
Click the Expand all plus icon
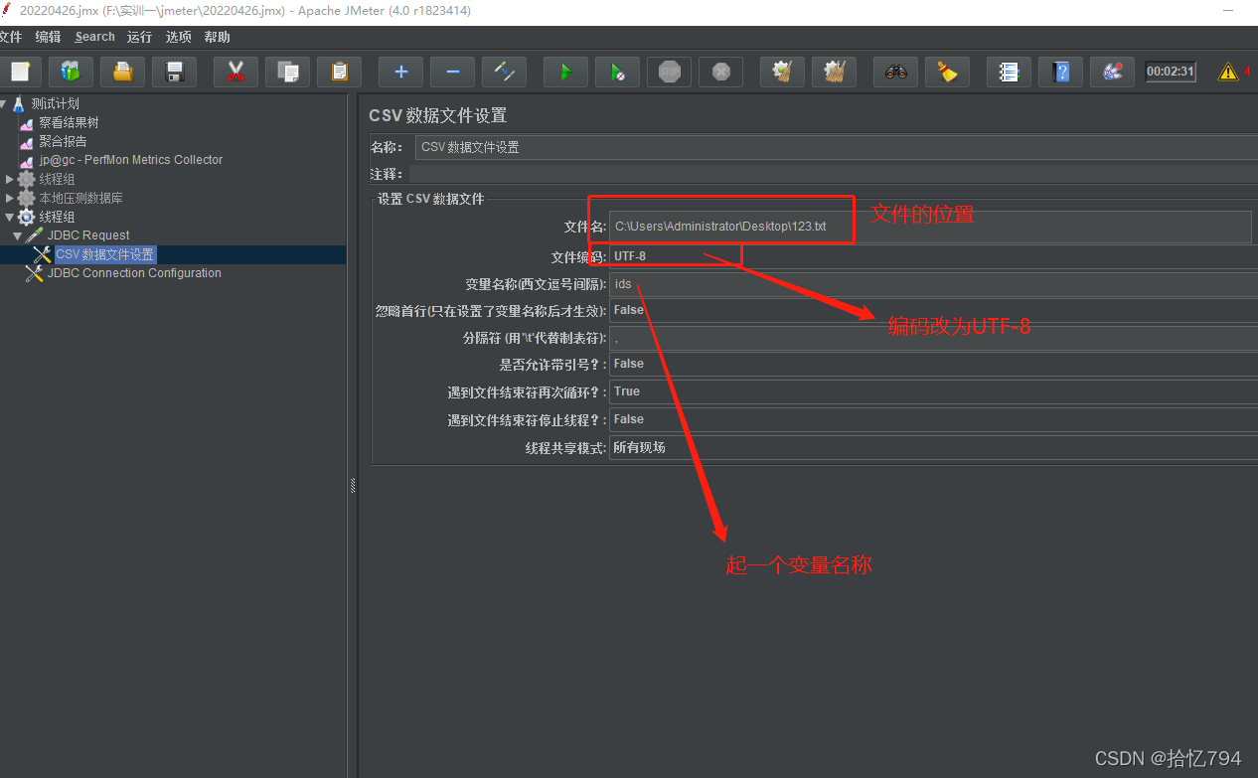tap(400, 72)
